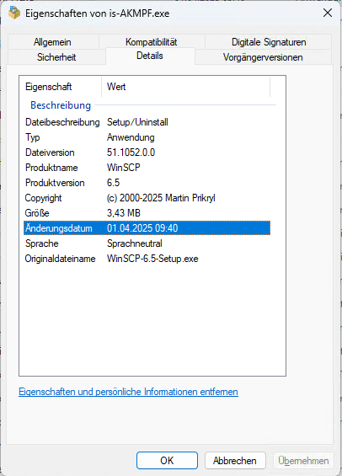Switch to the Allgemein tab

pos(52,42)
